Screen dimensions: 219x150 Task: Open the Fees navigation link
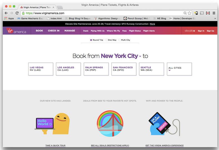(125, 31)
